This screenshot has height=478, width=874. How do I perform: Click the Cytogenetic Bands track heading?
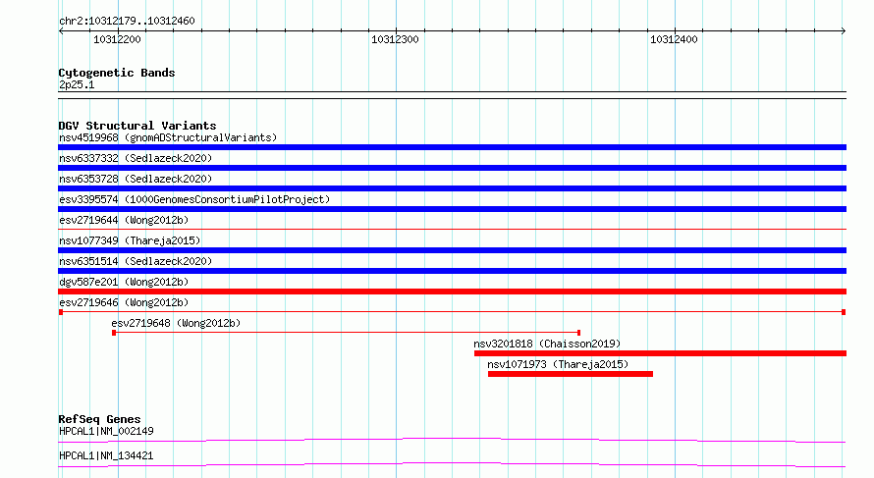[117, 73]
